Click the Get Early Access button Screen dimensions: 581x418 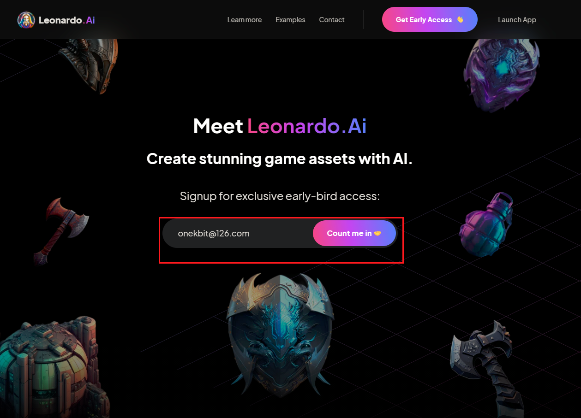click(x=430, y=19)
